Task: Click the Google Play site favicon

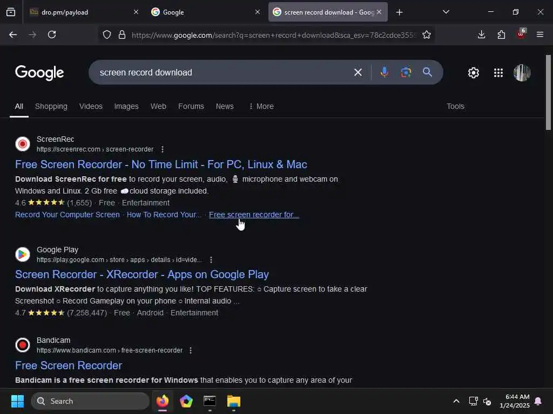Action: pyautogui.click(x=23, y=254)
